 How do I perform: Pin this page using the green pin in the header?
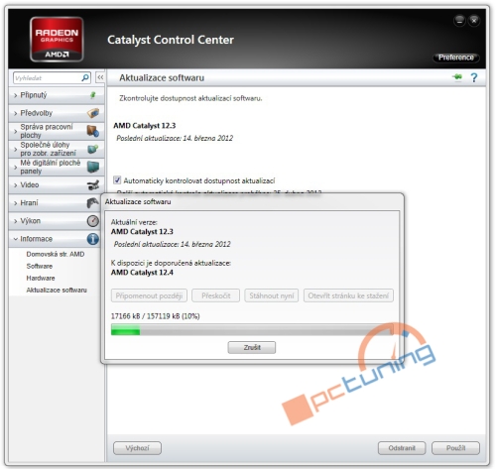tap(457, 77)
